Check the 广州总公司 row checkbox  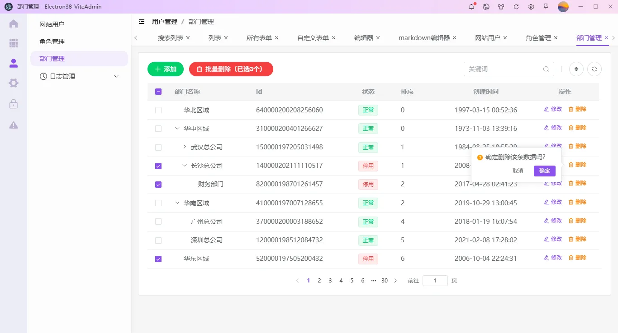158,222
